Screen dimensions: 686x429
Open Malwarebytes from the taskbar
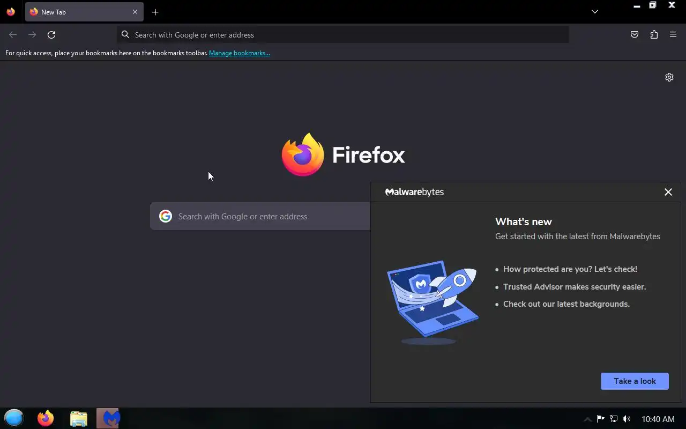coord(108,418)
